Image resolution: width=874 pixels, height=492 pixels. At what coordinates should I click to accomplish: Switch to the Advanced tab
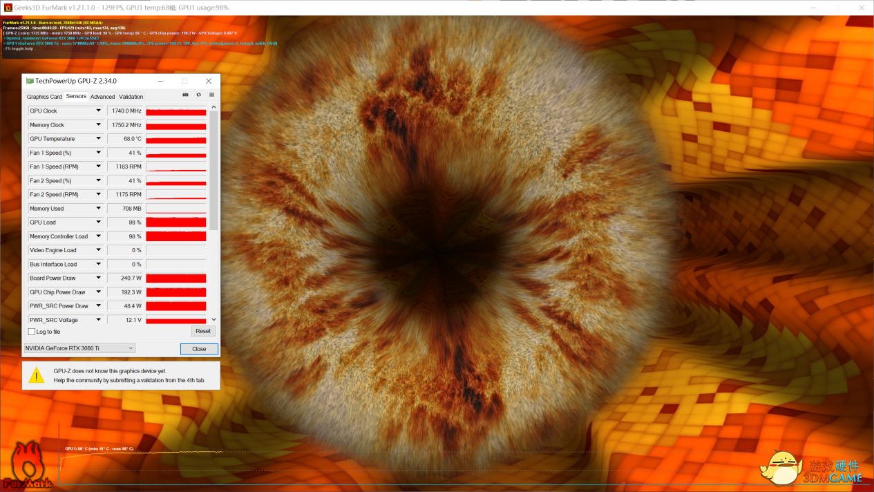(x=102, y=97)
